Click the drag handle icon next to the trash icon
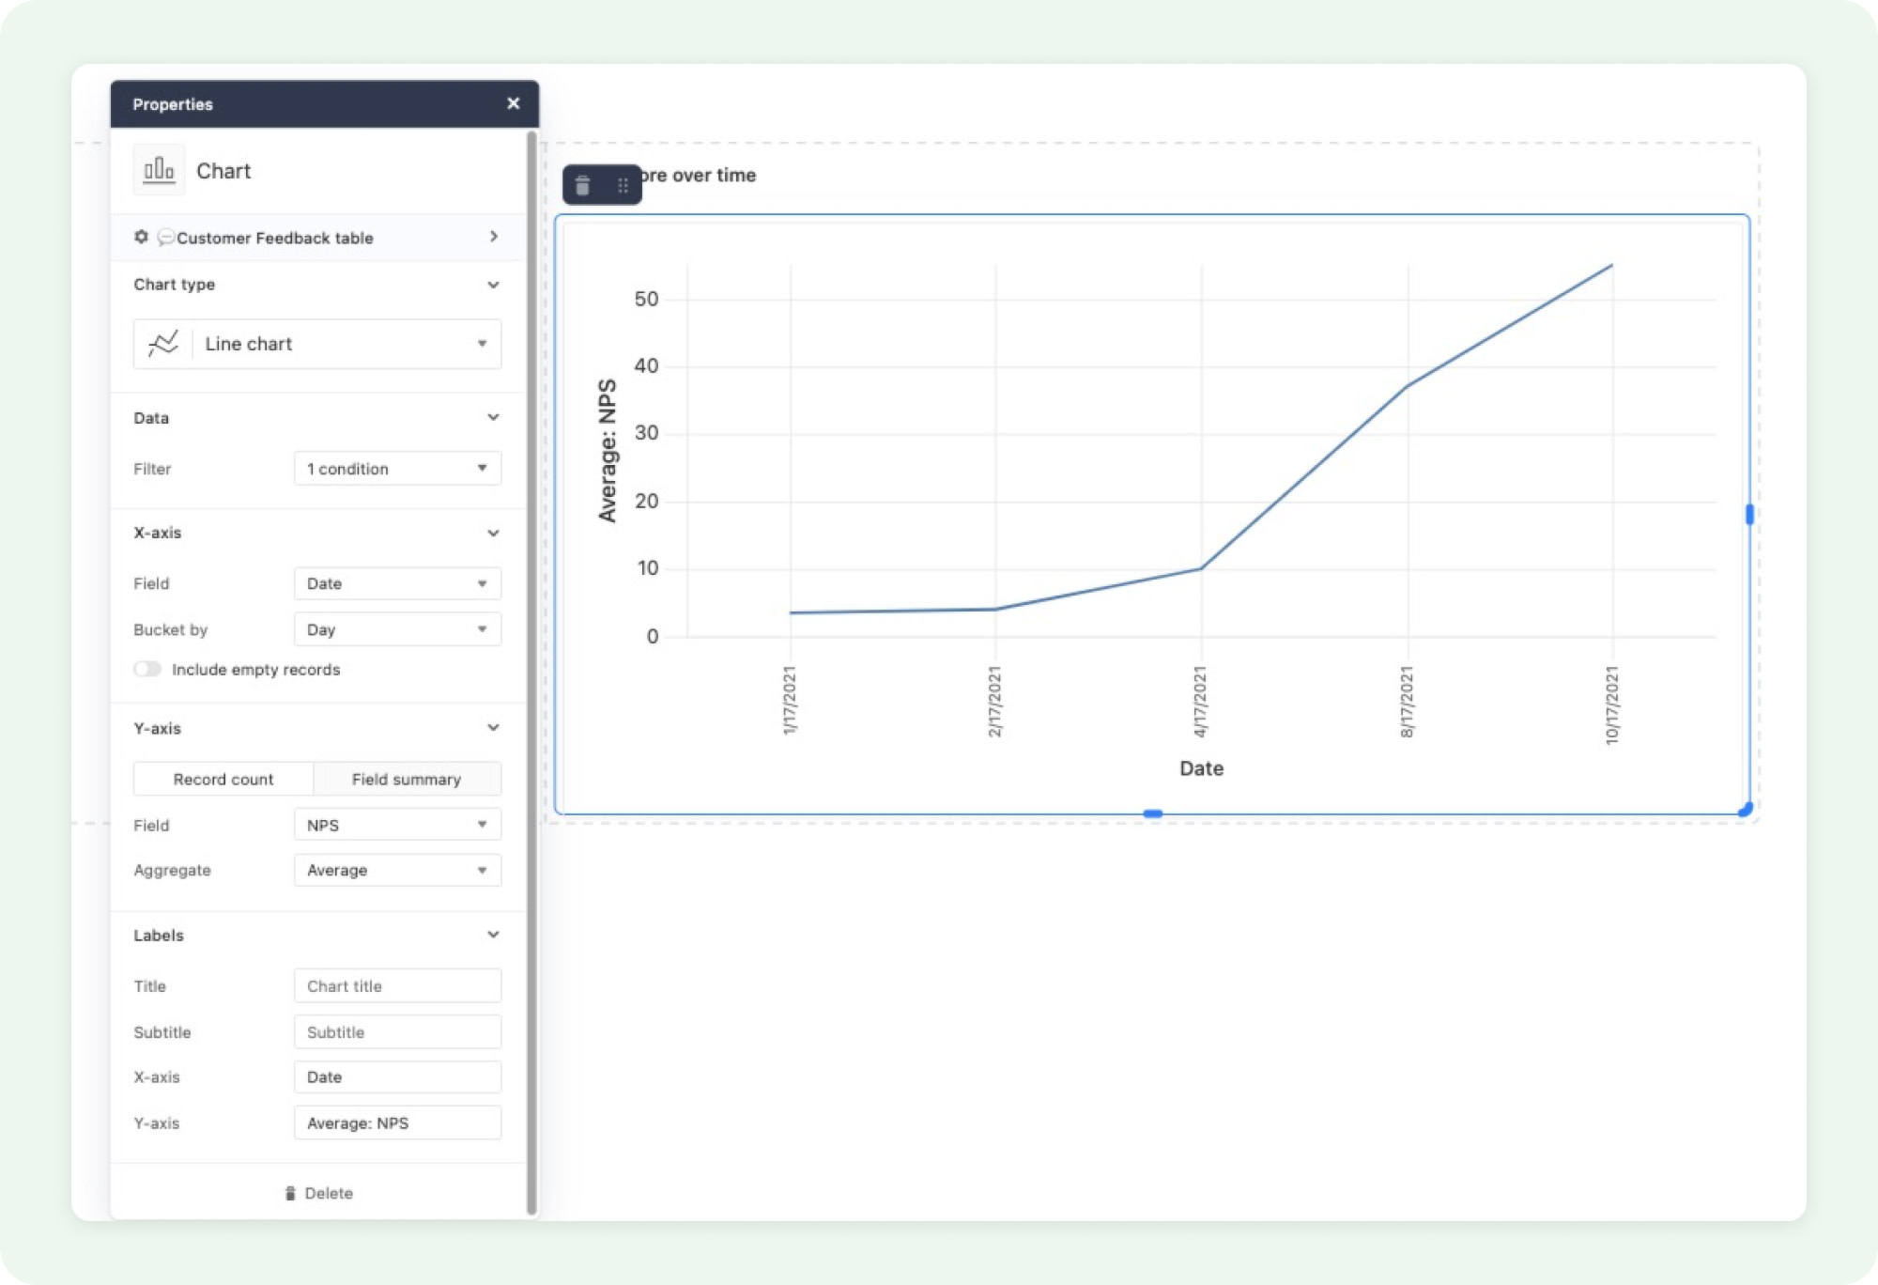The height and width of the screenshot is (1285, 1878). (x=621, y=184)
